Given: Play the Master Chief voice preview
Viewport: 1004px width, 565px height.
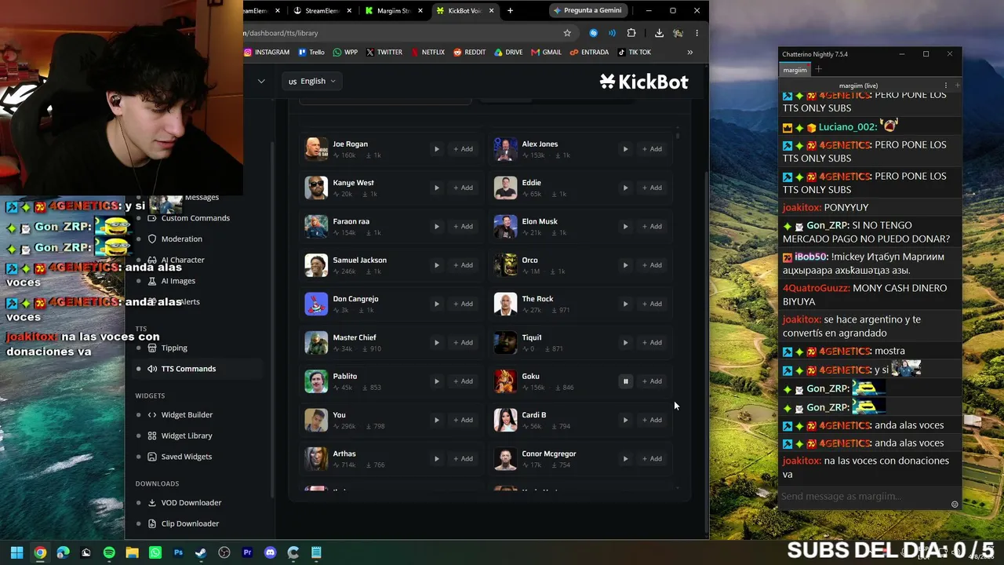Looking at the screenshot, I should pyautogui.click(x=437, y=342).
